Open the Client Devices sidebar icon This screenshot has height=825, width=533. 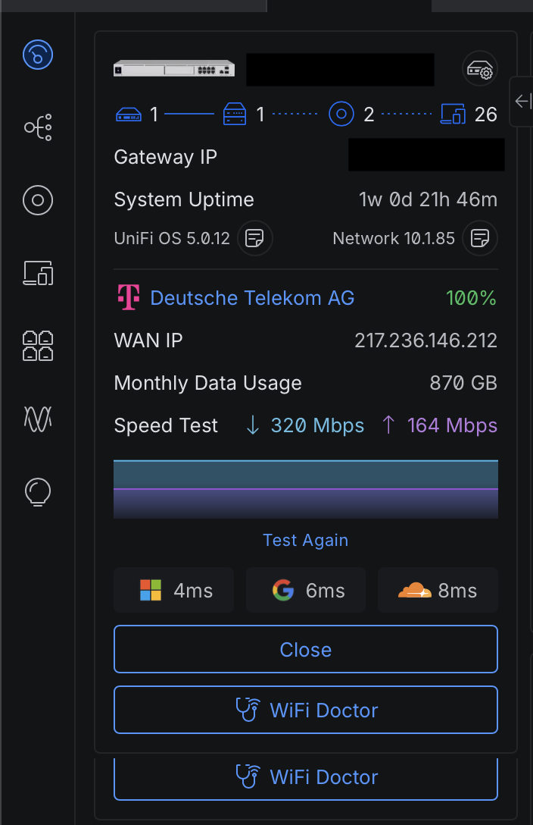[37, 273]
